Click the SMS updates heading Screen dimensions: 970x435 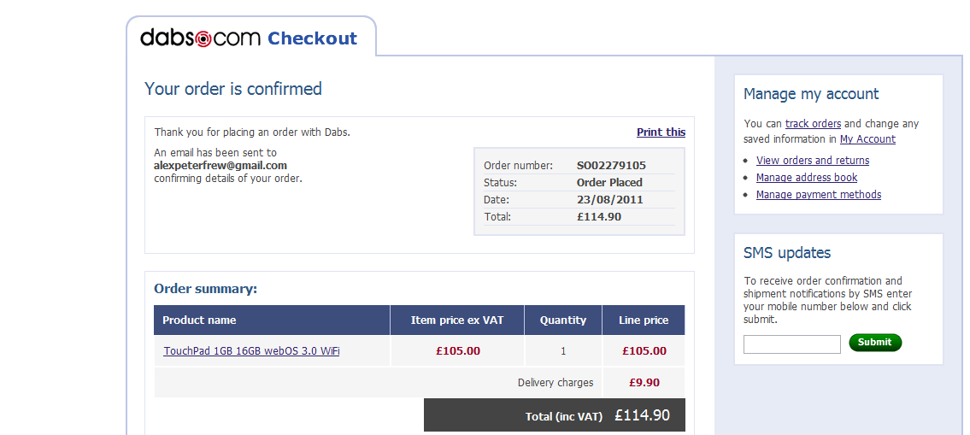point(787,253)
